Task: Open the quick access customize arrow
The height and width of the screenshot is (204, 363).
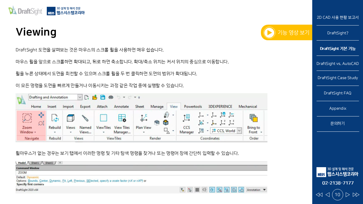Action: pos(139,97)
